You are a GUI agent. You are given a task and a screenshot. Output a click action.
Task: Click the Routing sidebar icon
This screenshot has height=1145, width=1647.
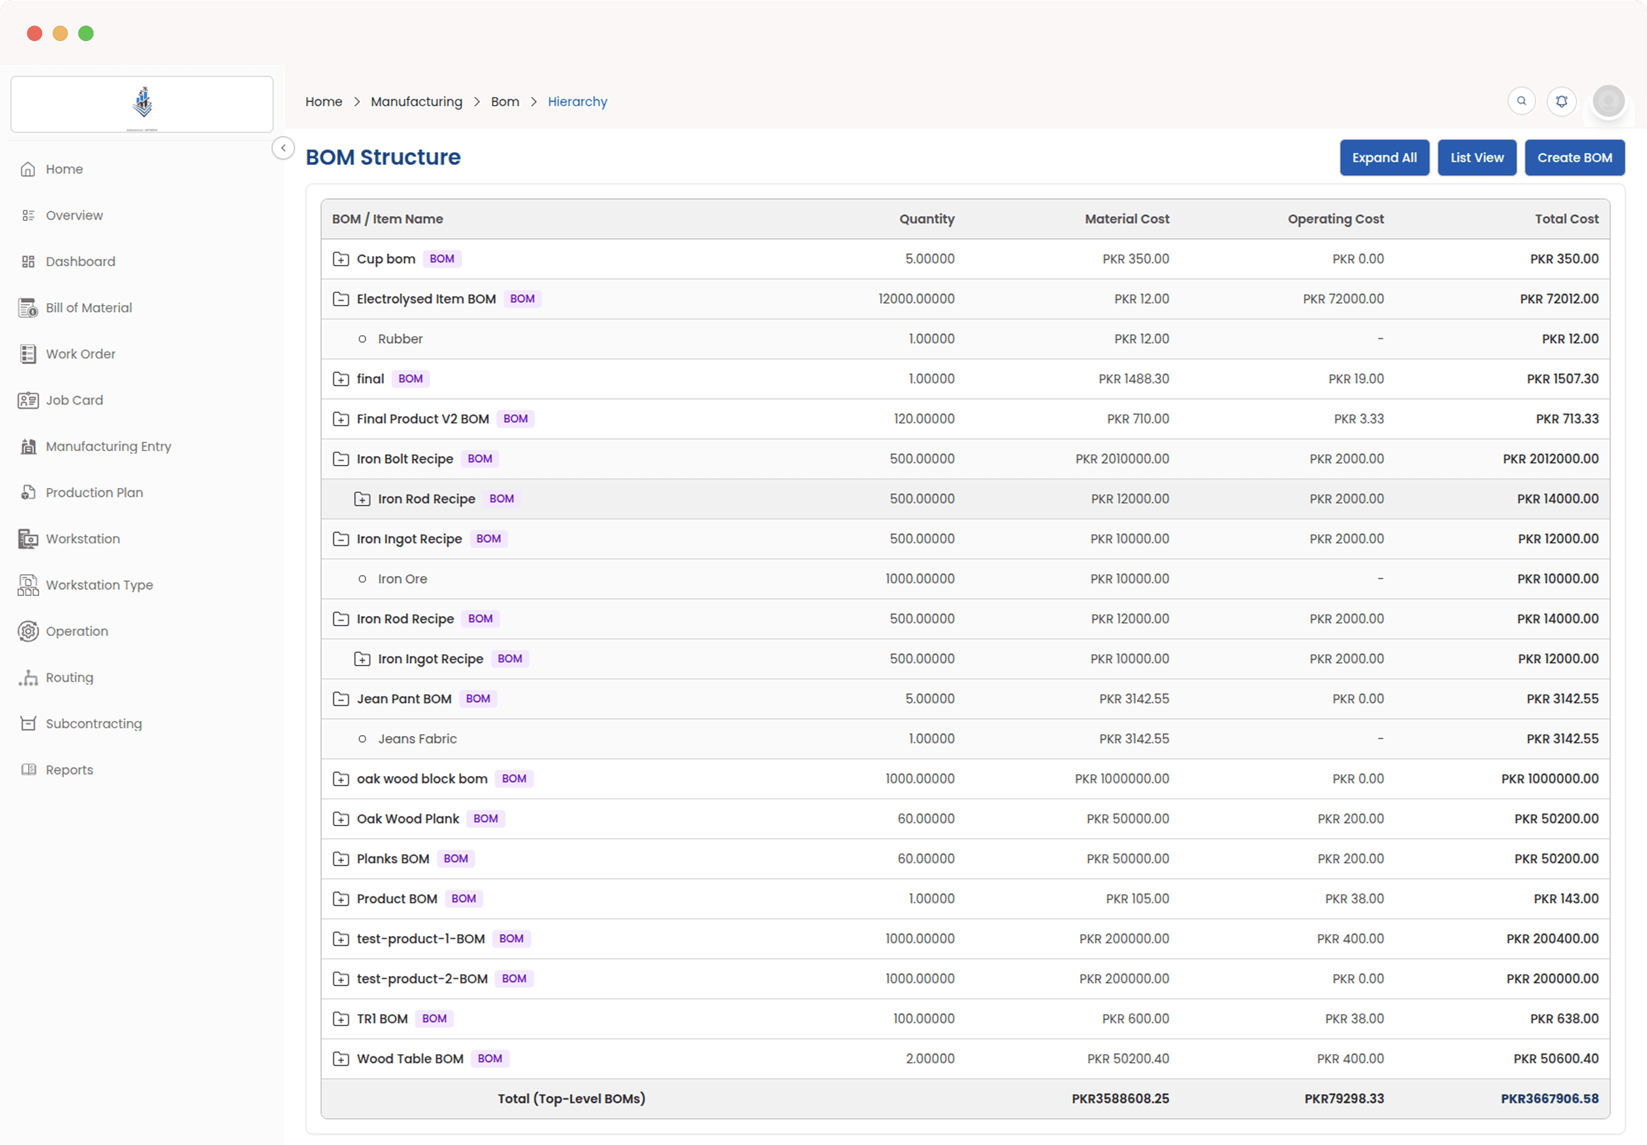coord(28,678)
